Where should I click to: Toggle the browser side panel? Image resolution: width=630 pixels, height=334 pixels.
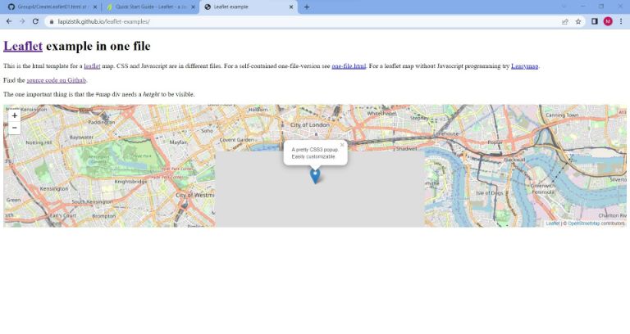[594, 21]
